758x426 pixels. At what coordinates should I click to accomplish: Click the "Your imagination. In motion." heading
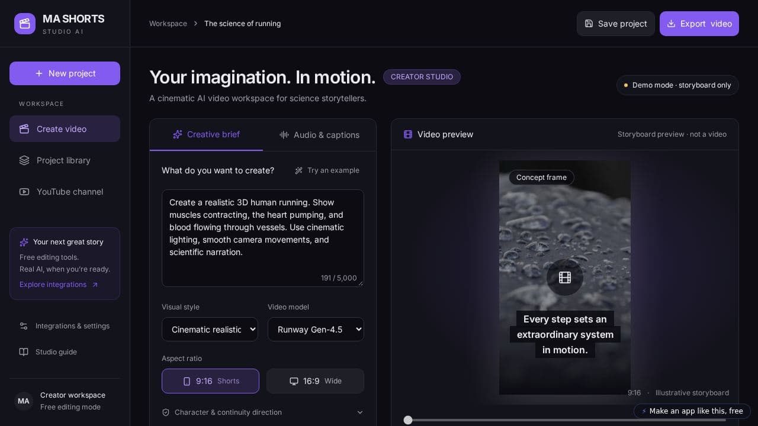pyautogui.click(x=262, y=77)
